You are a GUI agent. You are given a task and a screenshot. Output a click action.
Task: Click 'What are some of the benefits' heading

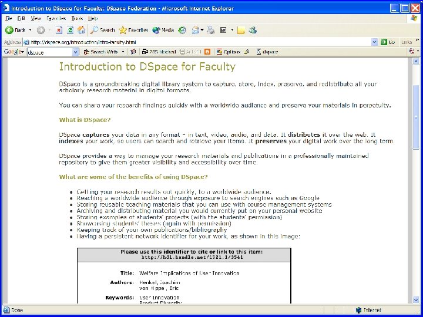point(133,177)
